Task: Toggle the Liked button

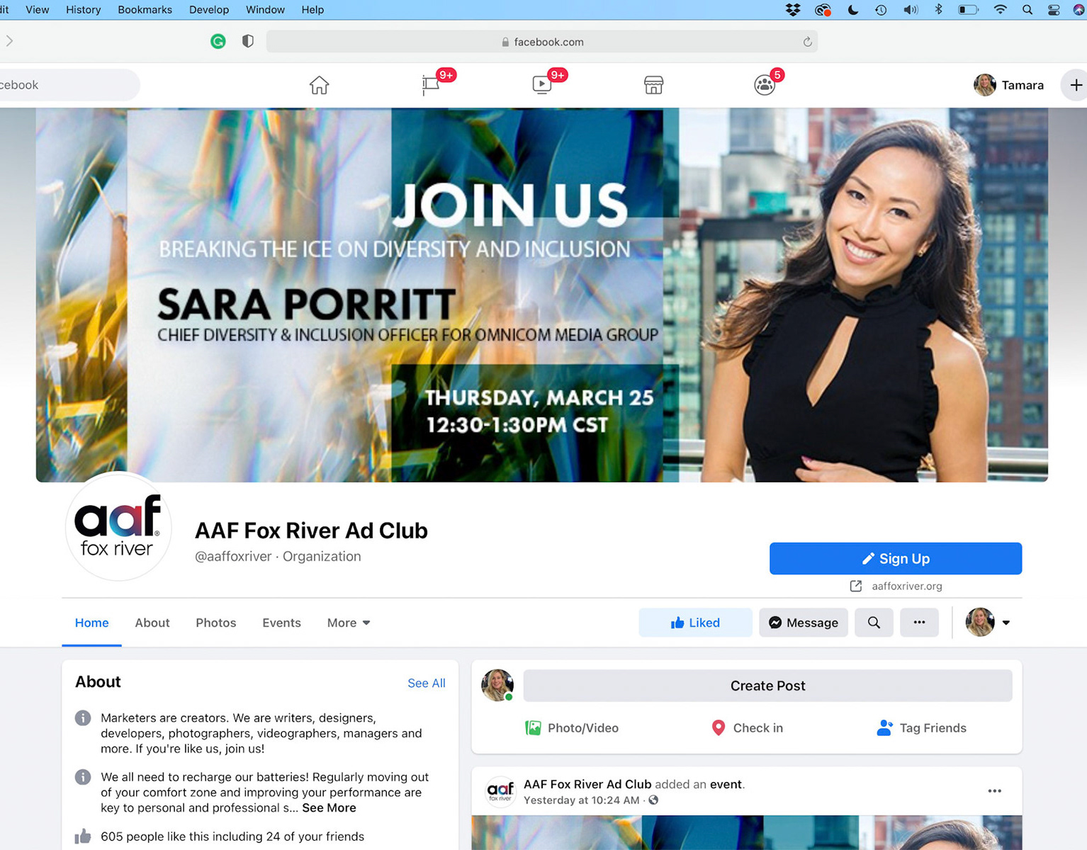Action: 695,623
